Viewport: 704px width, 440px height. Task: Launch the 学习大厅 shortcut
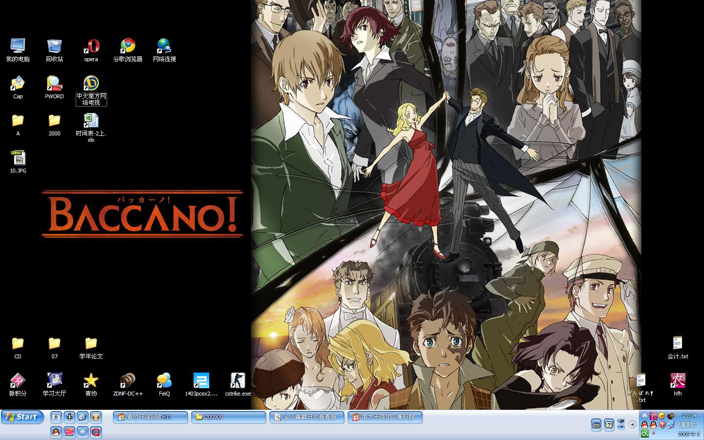coord(54,385)
